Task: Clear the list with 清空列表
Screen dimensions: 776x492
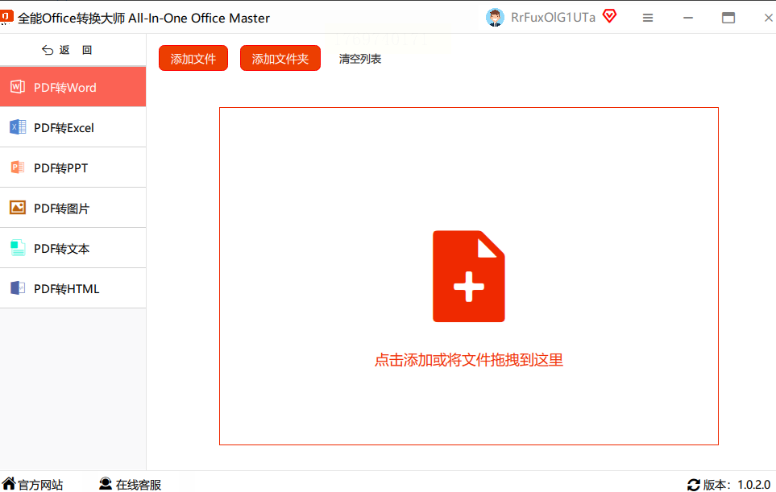Action: pyautogui.click(x=359, y=59)
